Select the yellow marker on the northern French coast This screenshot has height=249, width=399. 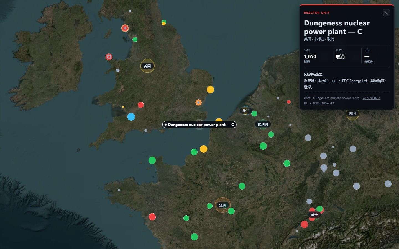coord(204,149)
